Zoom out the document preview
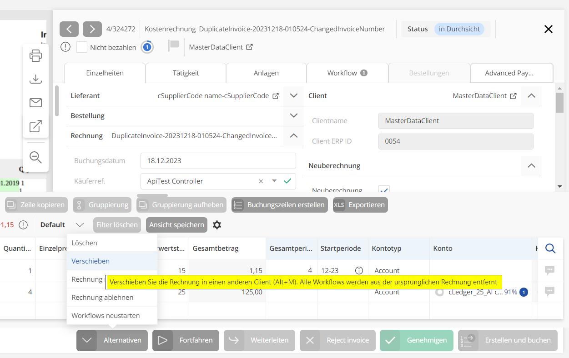The height and width of the screenshot is (358, 569). point(35,157)
